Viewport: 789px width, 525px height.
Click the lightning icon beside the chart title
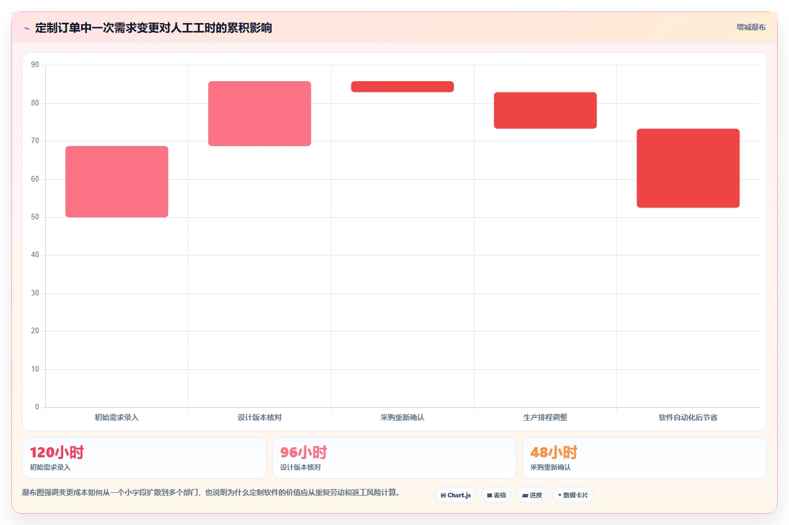(x=27, y=28)
